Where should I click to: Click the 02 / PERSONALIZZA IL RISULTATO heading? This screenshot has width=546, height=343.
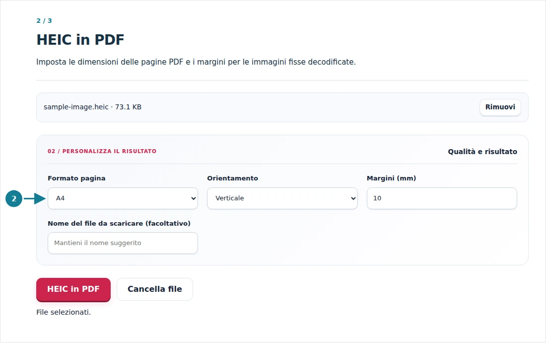point(102,151)
